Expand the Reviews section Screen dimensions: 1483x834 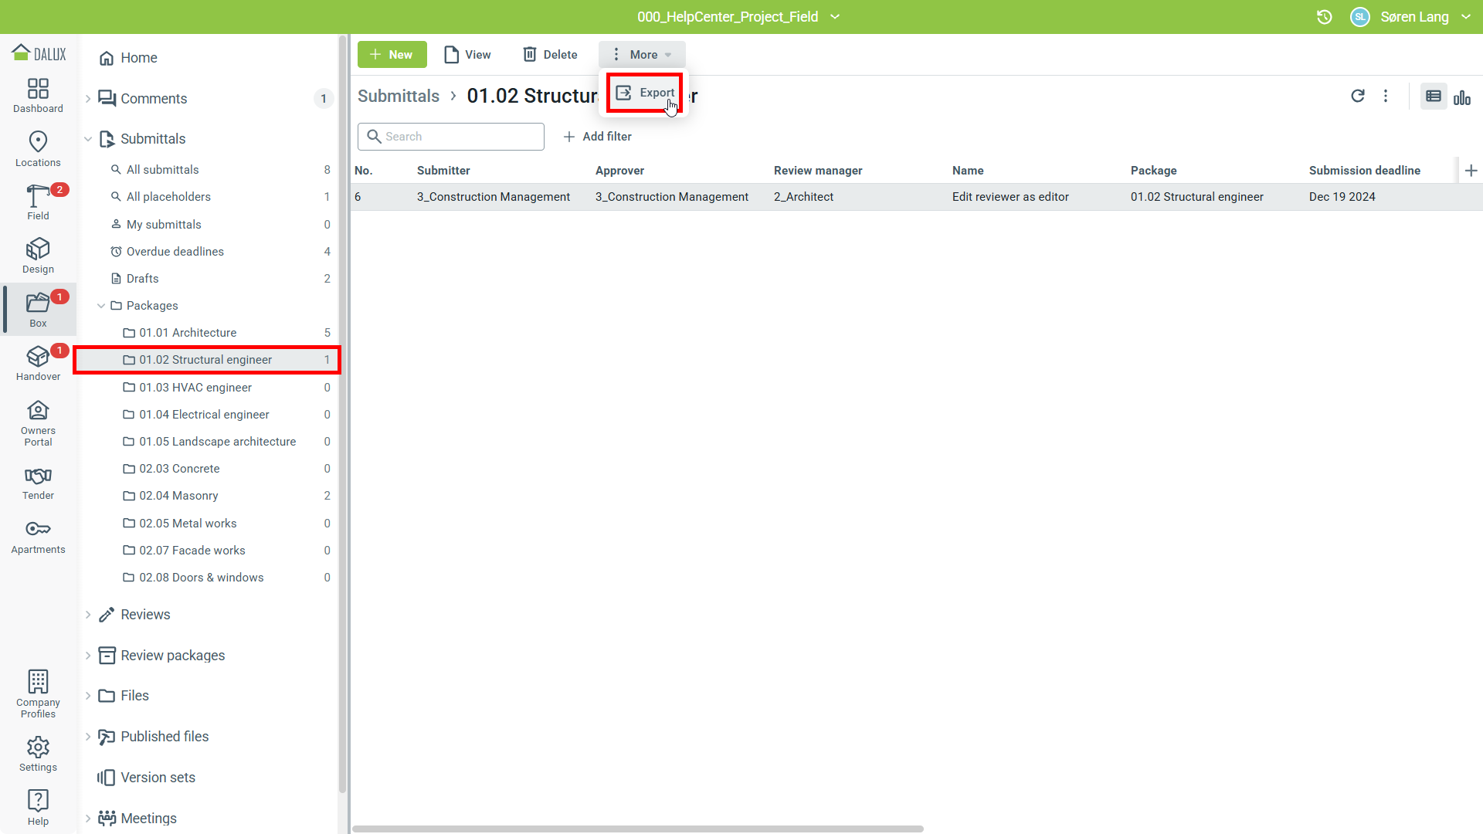88,615
